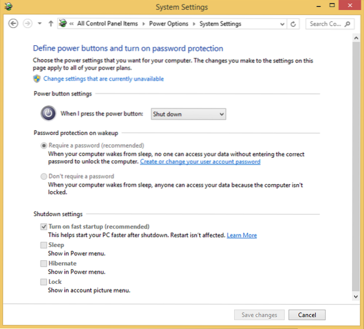Open the recent locations dropdown arrow
364x329 pixels.
39,24
